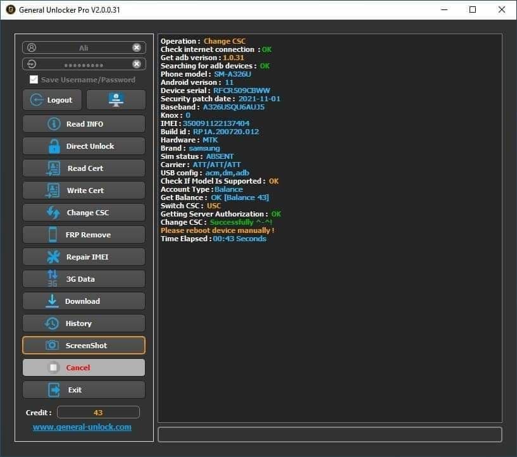Click Operation Change CSC text
The width and height of the screenshot is (517, 457).
tap(203, 41)
